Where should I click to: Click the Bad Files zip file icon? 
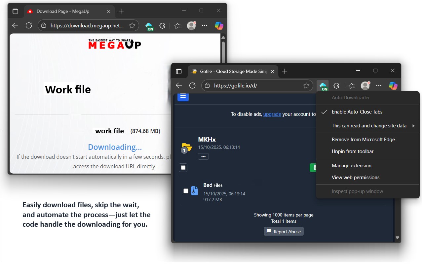click(195, 191)
